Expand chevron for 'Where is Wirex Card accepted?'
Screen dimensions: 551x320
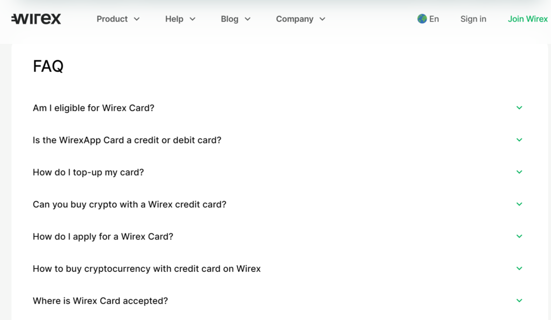click(519, 301)
